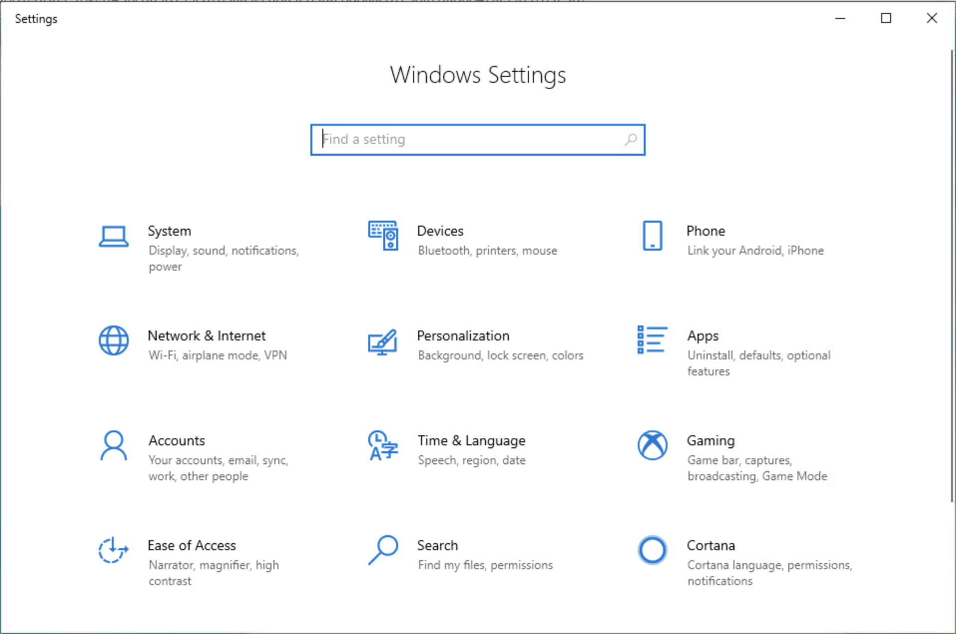
Task: Click the Devices keyboard and speaker icon
Action: click(x=383, y=236)
